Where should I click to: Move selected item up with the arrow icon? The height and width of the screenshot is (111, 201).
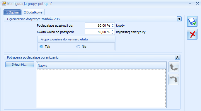click(174, 67)
